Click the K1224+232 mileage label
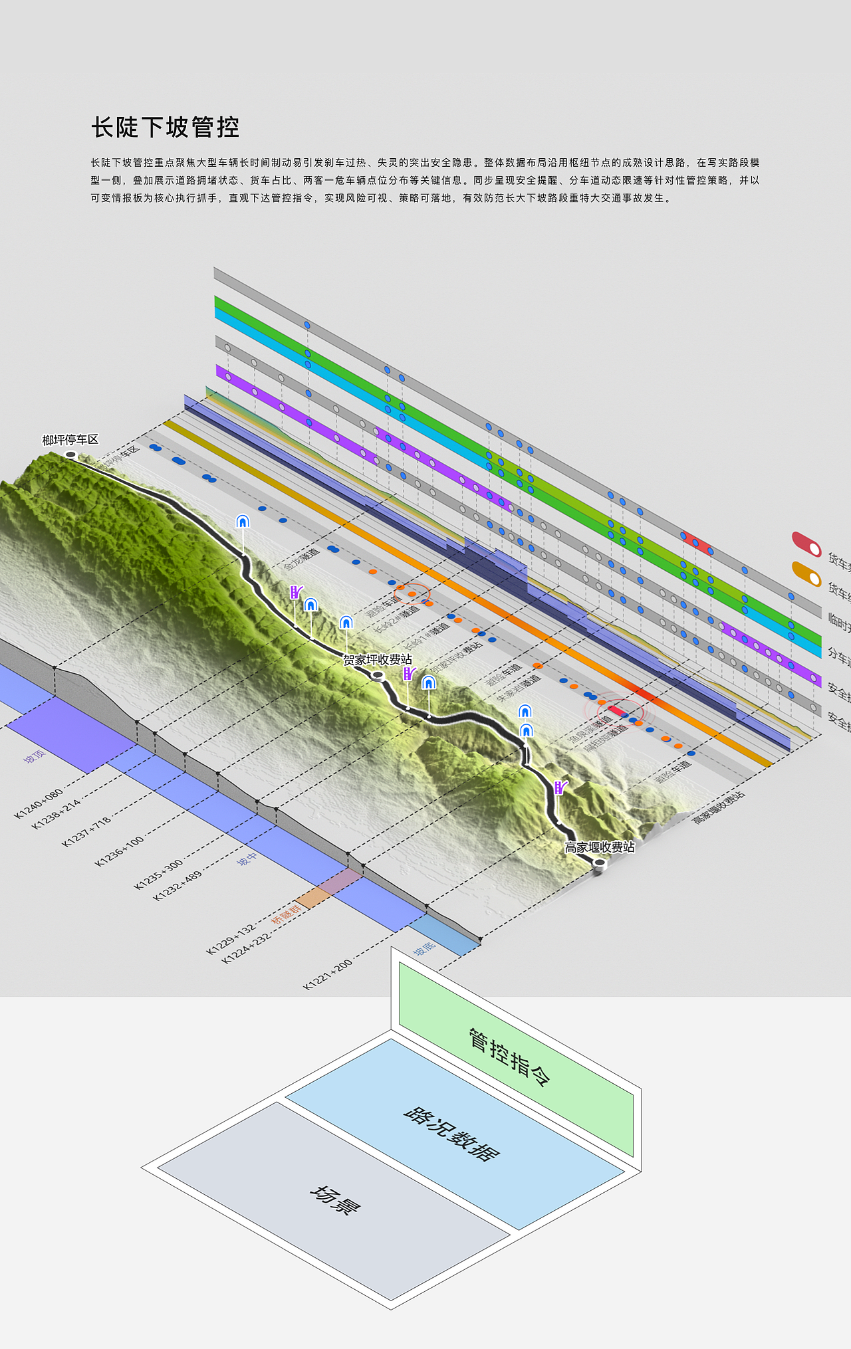The image size is (851, 1349). coord(247,948)
